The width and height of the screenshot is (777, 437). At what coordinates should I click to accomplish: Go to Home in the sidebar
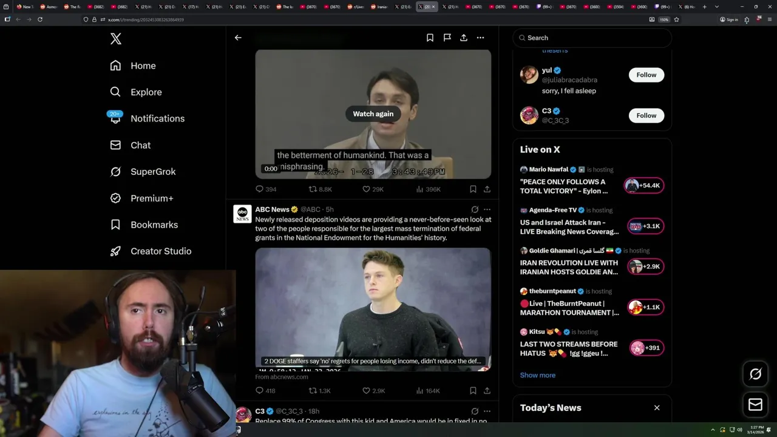[133, 66]
